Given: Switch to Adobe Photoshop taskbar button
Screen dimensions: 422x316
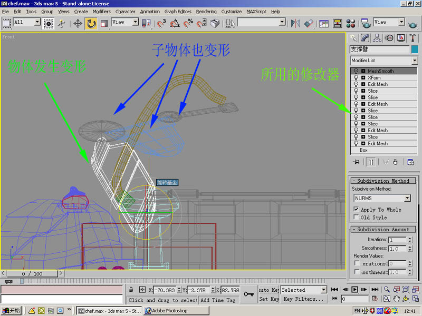Looking at the screenshot, I should [176, 311].
